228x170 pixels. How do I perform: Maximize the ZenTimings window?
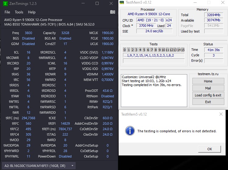tap(97, 3)
